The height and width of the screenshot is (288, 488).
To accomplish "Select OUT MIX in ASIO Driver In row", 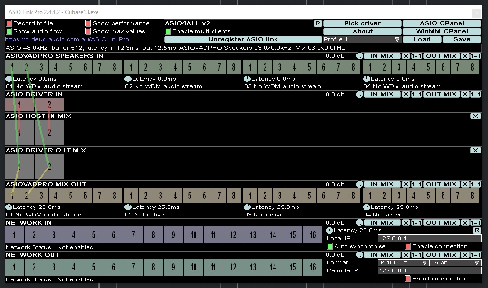I will tap(441, 94).
